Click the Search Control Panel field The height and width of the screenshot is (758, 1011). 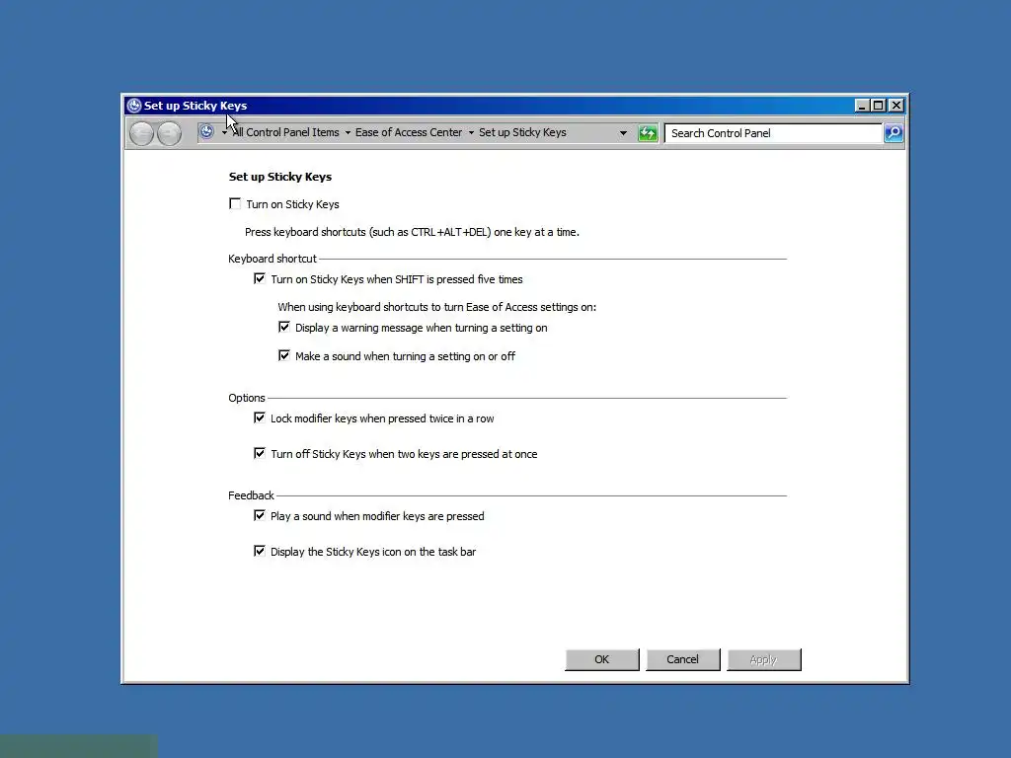pos(773,133)
